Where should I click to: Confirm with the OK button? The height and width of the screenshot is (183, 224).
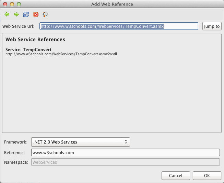(x=207, y=175)
